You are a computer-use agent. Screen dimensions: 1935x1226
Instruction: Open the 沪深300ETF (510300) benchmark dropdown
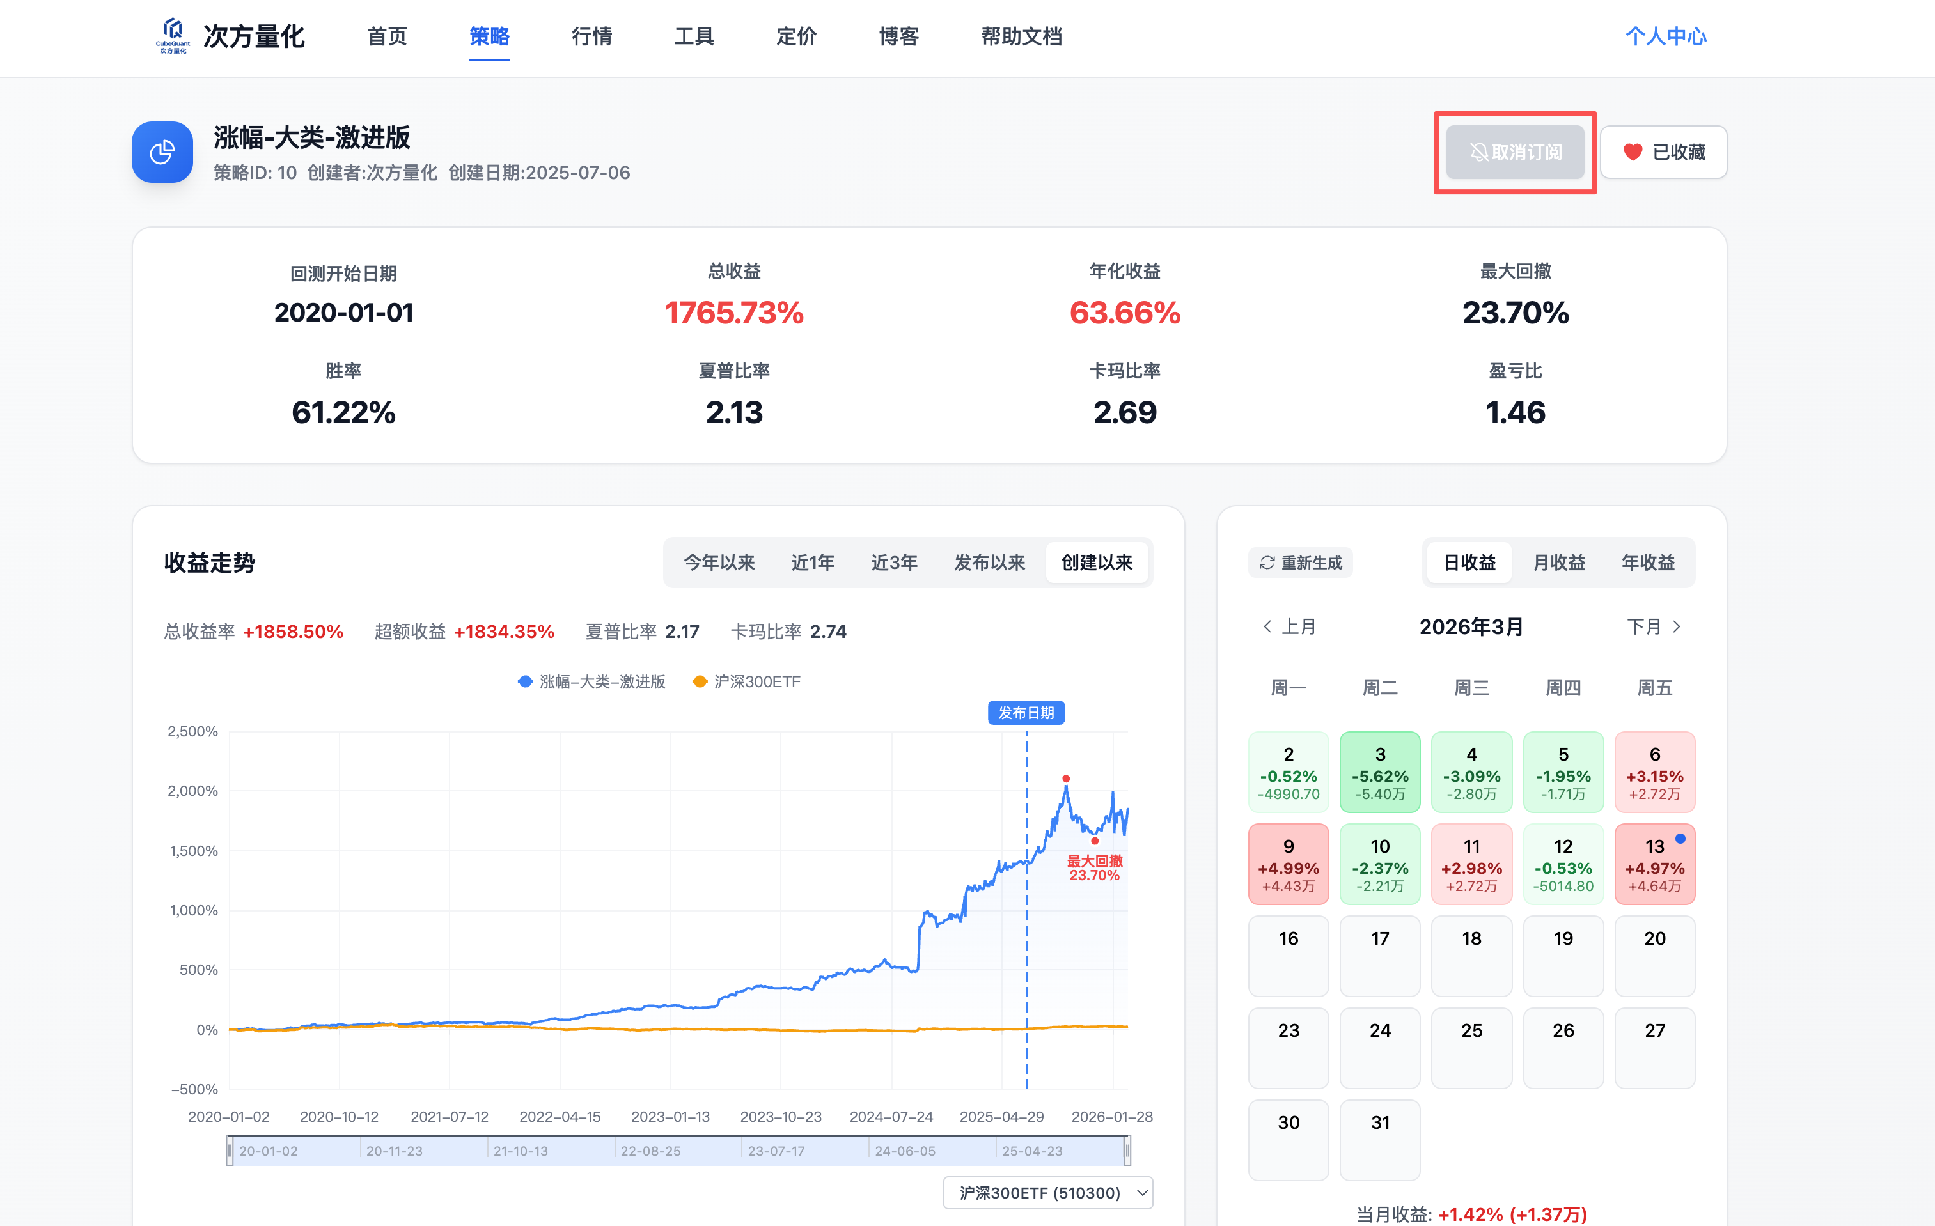click(1048, 1192)
